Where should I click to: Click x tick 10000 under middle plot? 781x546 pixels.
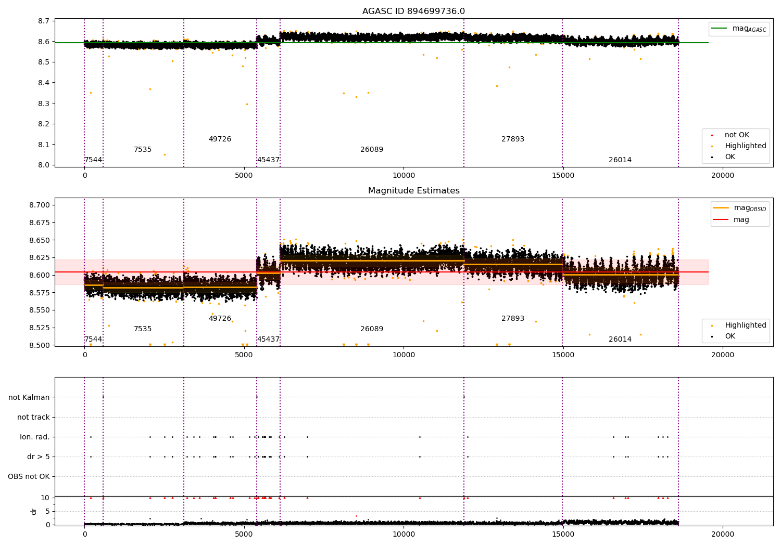click(404, 355)
